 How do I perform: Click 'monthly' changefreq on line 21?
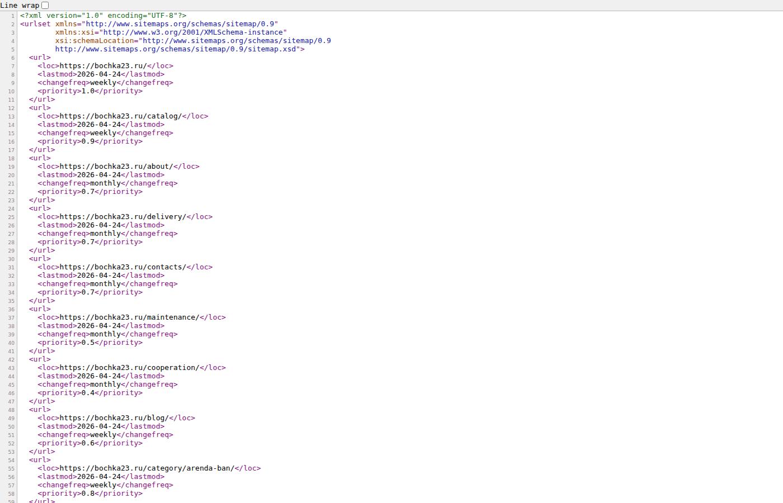[106, 183]
